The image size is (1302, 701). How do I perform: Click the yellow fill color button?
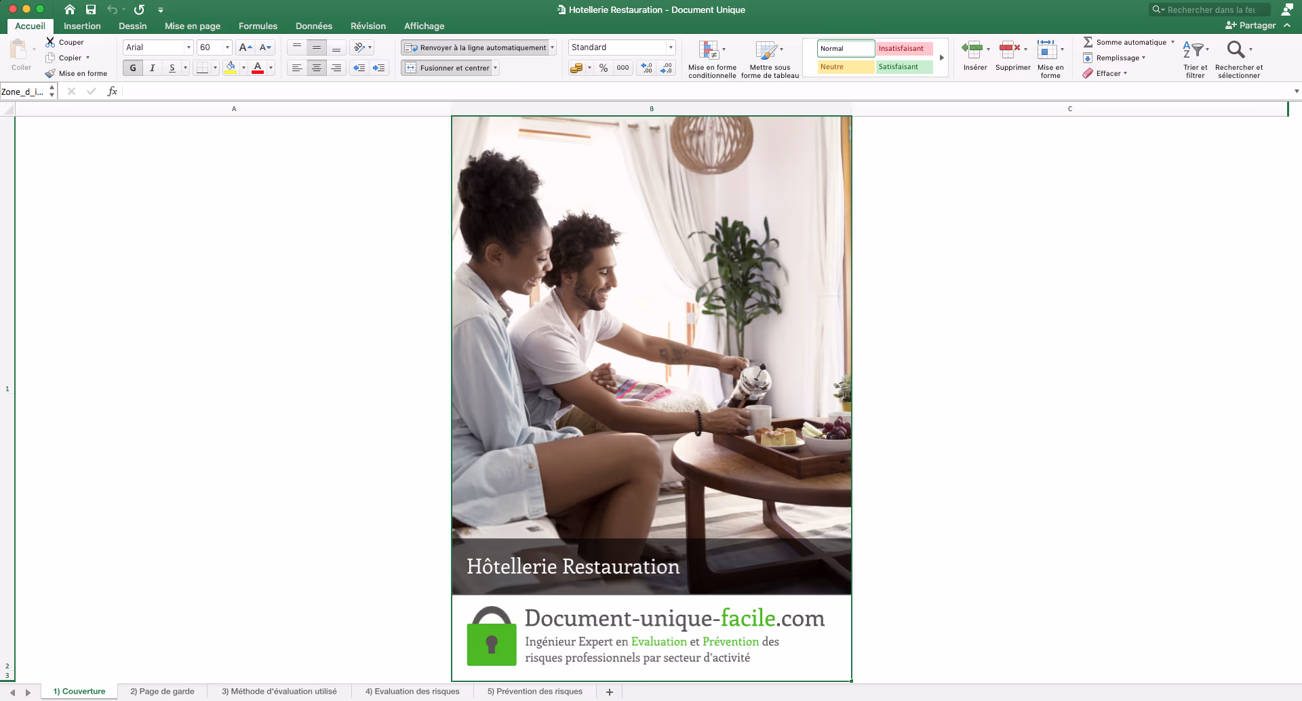231,68
